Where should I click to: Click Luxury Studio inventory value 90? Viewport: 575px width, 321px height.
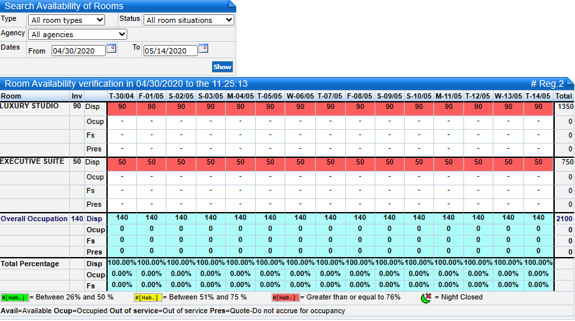point(76,106)
